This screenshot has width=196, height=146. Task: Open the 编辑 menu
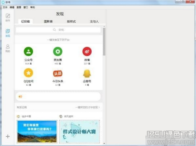[12, 7]
